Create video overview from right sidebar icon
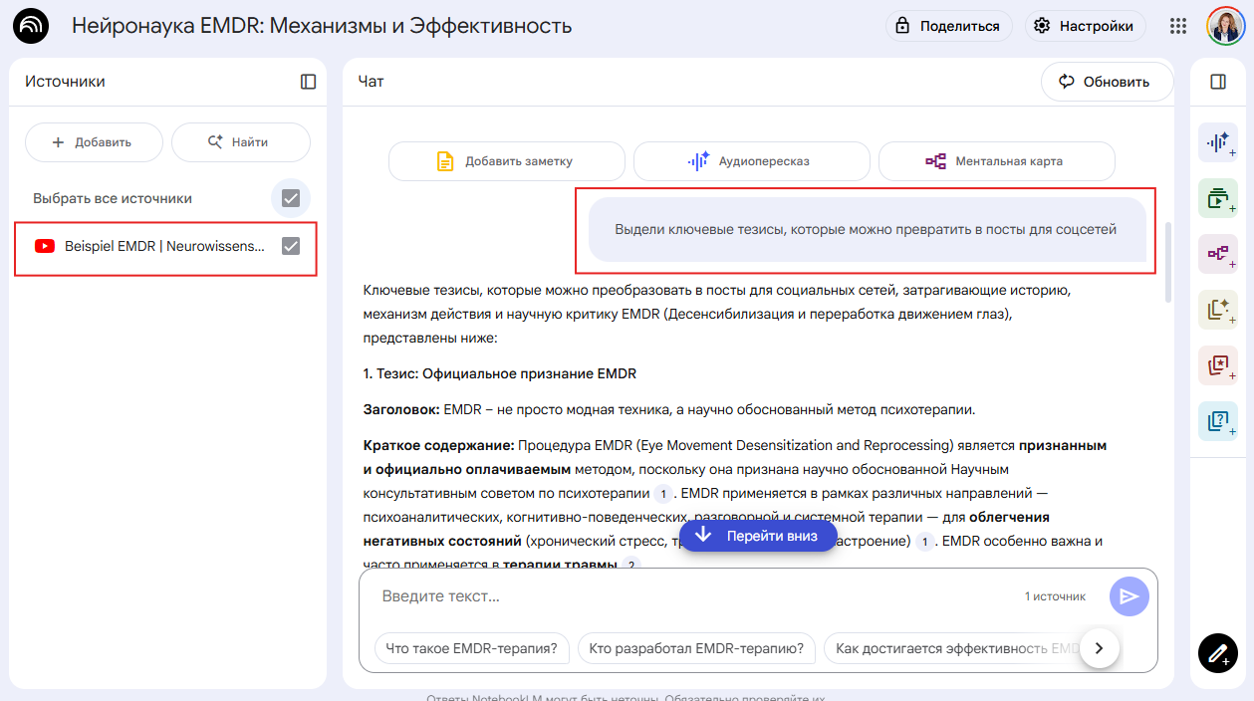The width and height of the screenshot is (1254, 701). click(1218, 199)
